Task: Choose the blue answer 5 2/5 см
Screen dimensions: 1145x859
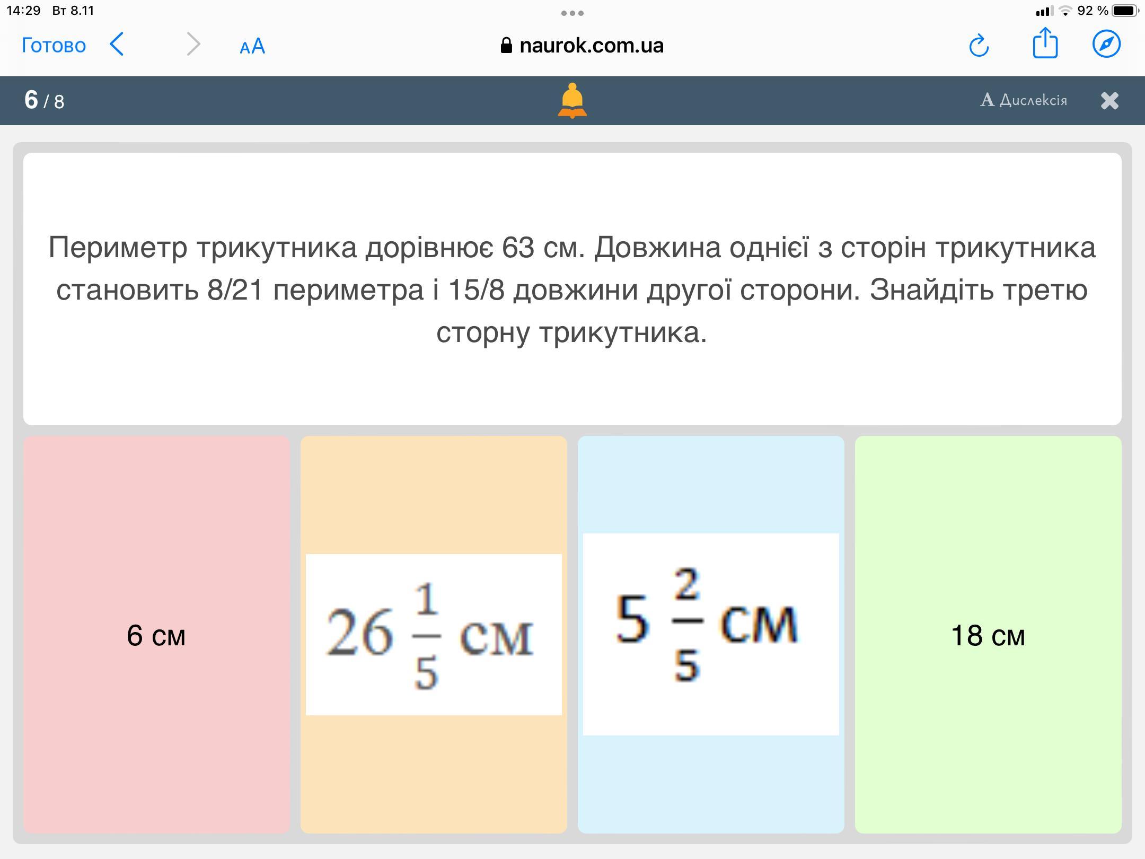Action: 711,634
